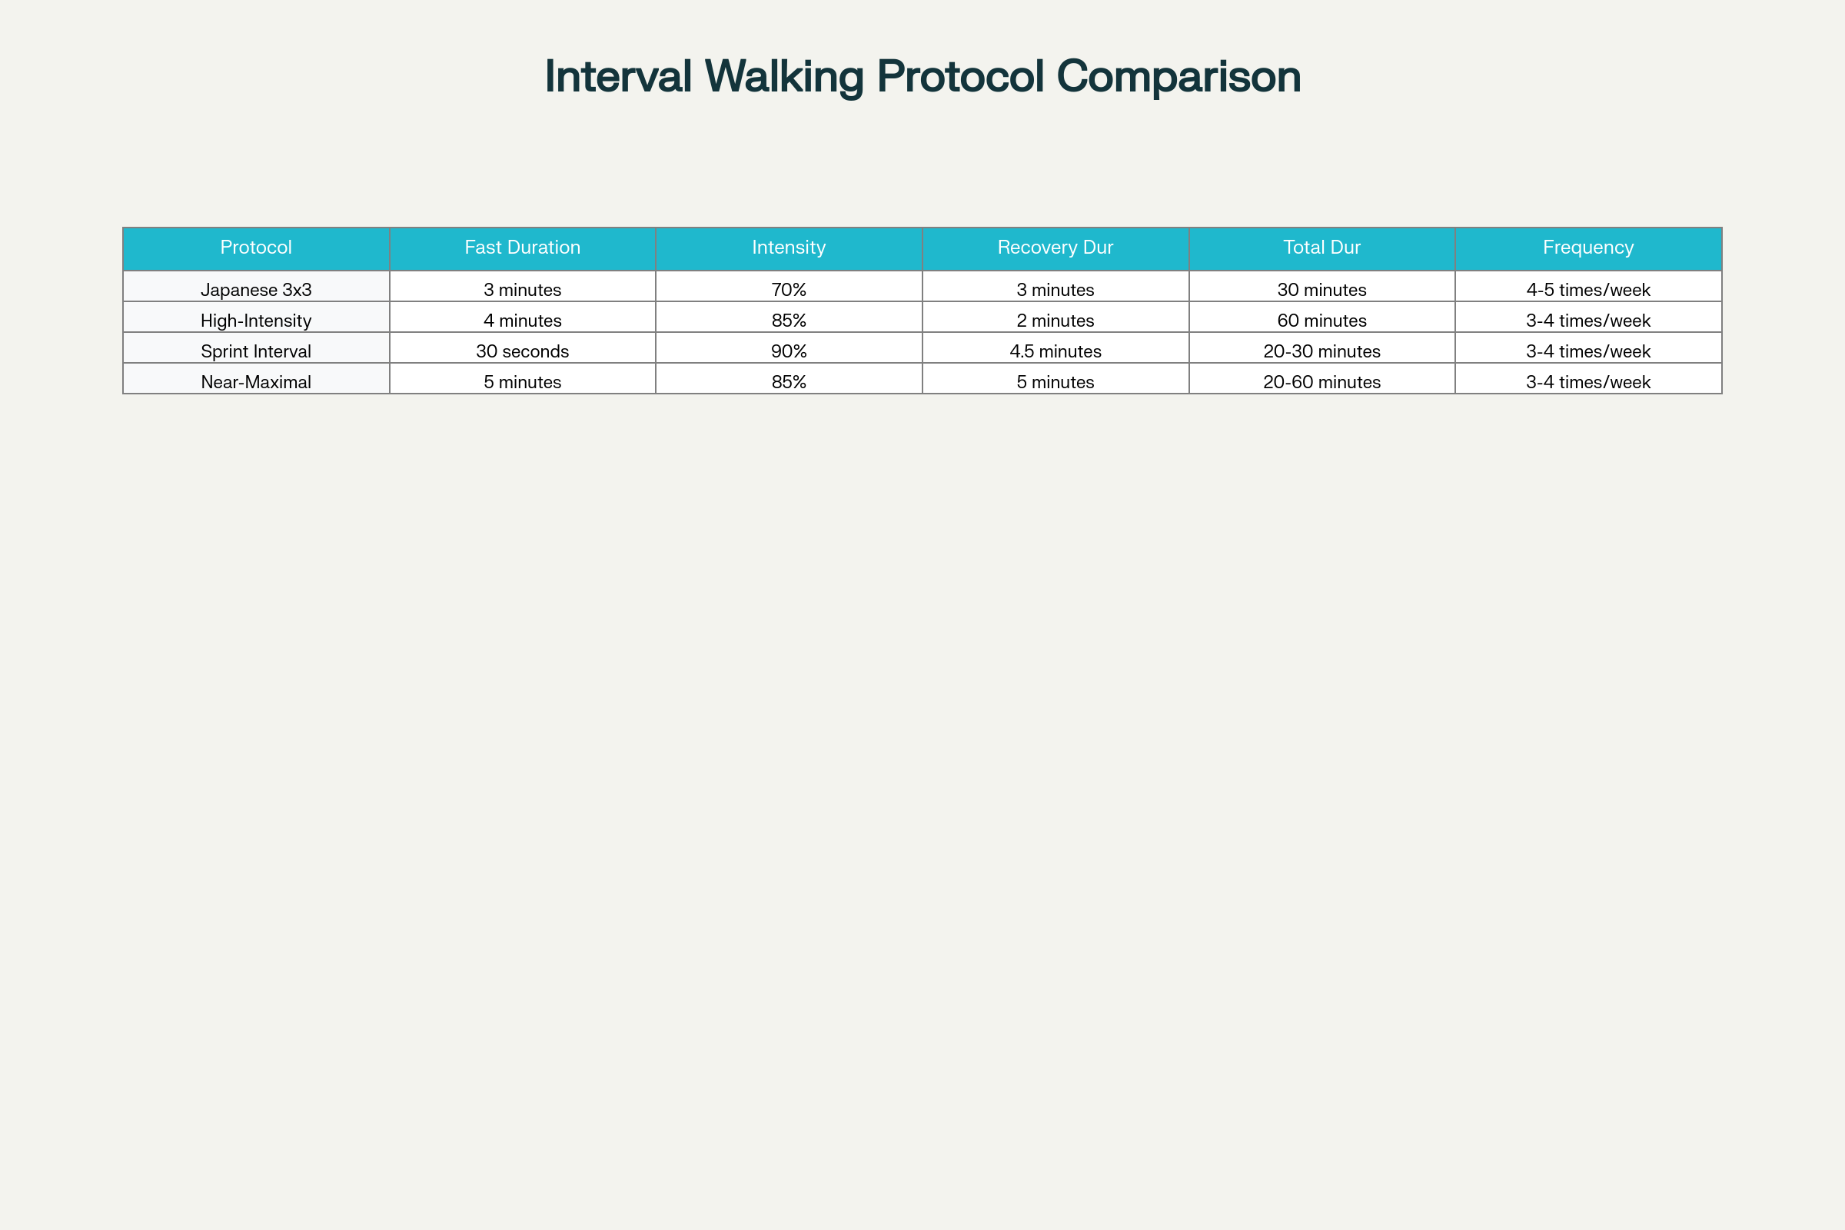Select High-Intensity's 60 minutes total cell

[x=1321, y=320]
